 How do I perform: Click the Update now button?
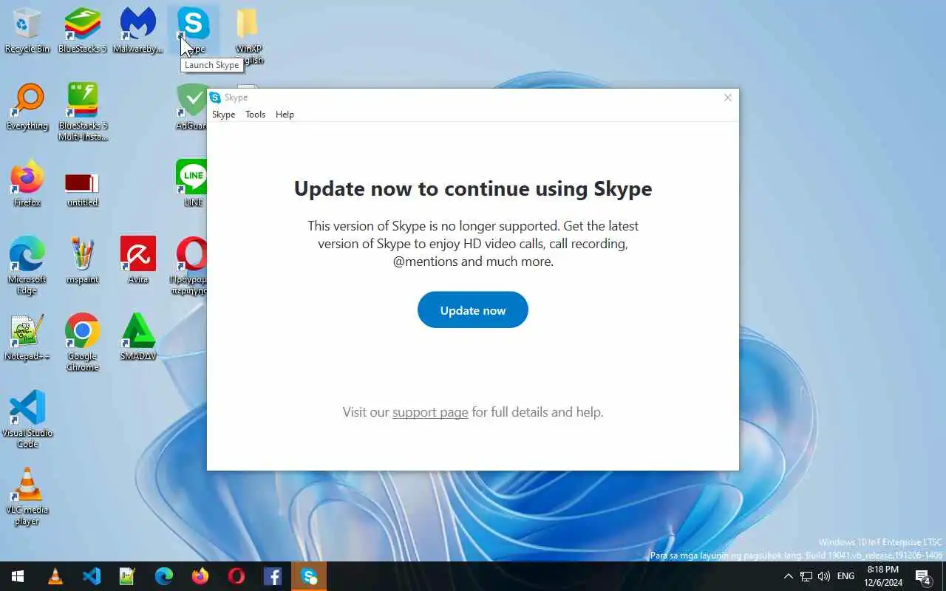(x=473, y=310)
